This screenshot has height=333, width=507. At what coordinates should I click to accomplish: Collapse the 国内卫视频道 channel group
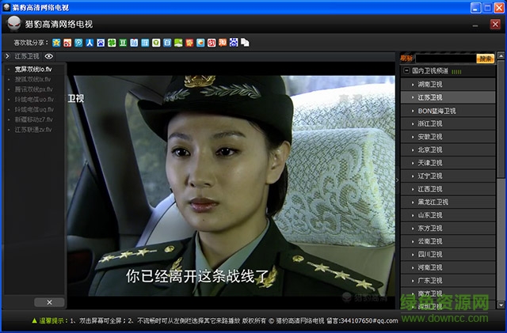406,71
